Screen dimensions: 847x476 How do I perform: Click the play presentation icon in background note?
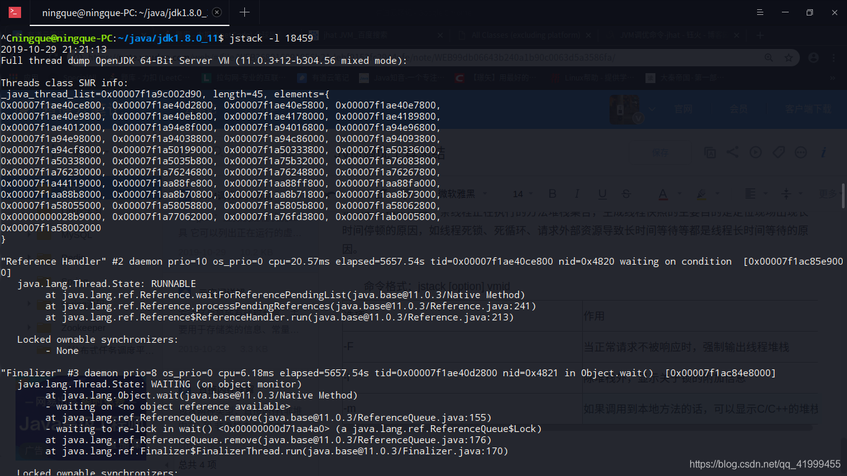(x=755, y=152)
